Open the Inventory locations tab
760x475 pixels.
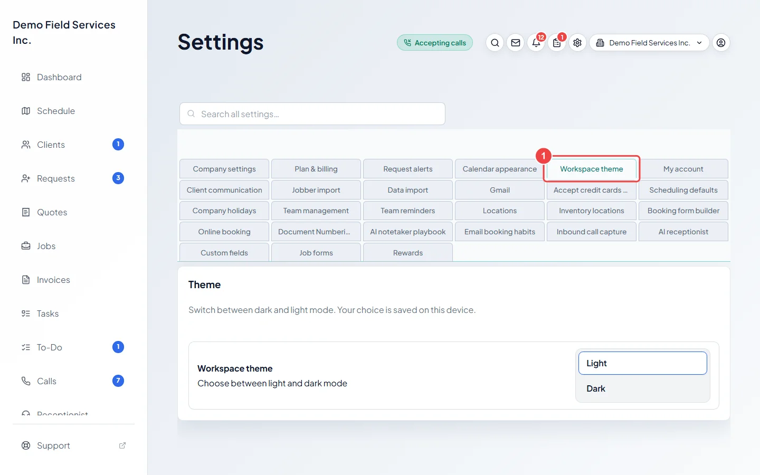coord(592,211)
